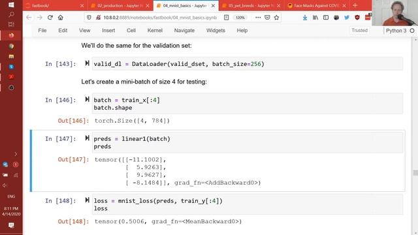Screen dimensions: 418x235
Task: Go back in browser history
Action: (29, 18)
